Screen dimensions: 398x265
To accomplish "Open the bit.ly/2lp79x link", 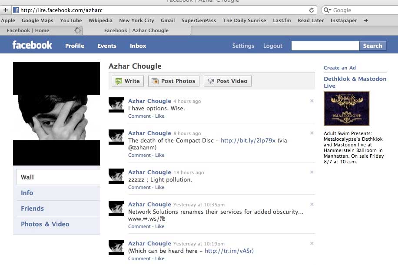I will click(248, 141).
